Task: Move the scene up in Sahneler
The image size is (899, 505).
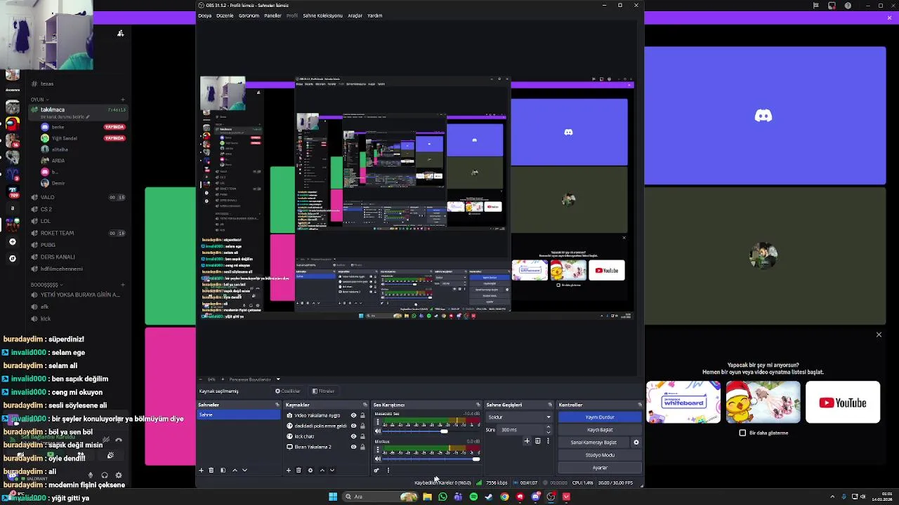Action: coord(235,470)
